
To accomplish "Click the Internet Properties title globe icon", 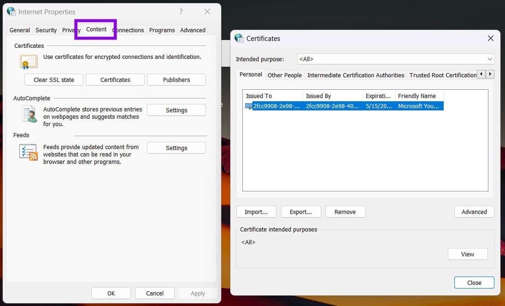I will 11,12.
